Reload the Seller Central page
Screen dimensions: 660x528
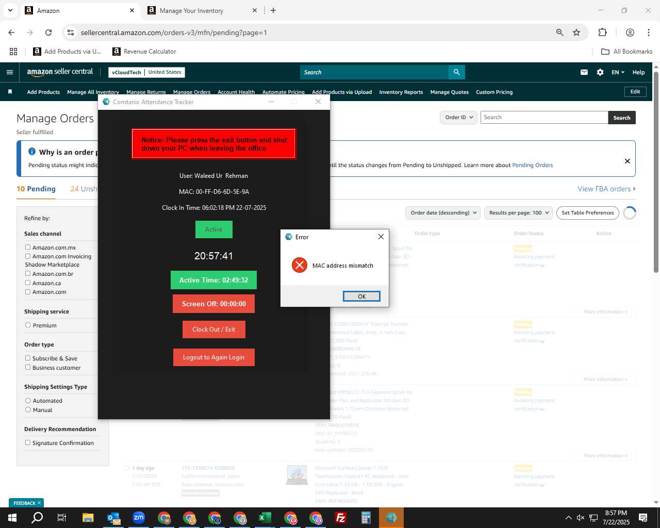click(x=48, y=32)
